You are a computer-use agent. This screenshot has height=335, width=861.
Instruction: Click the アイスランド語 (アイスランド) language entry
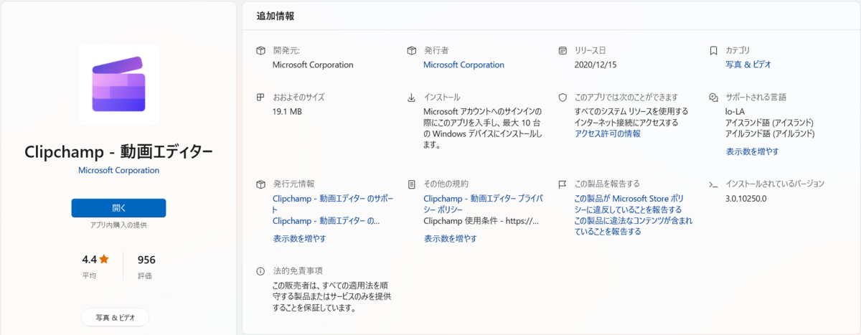tap(770, 122)
